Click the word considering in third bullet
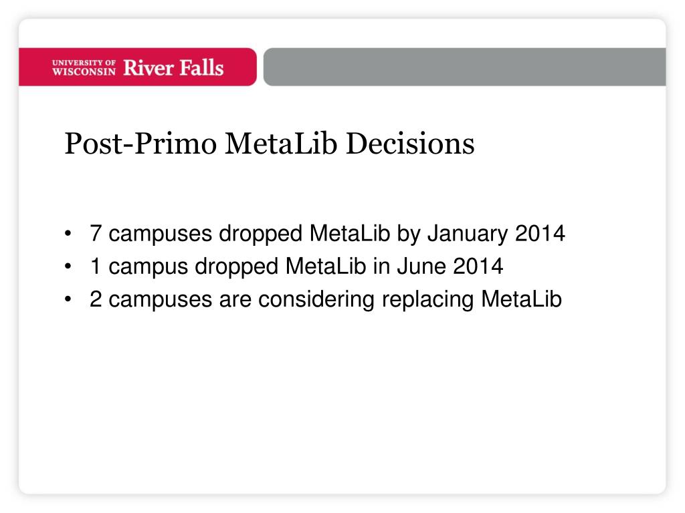 [x=316, y=300]
